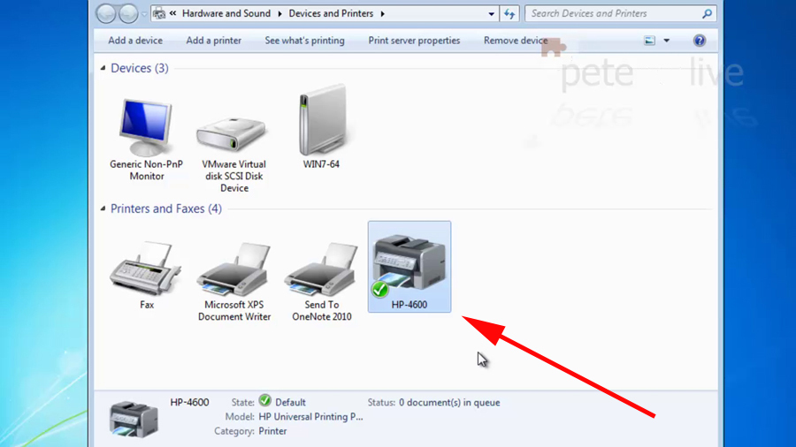Select the VMware Virtual disk SCSI Disk Device icon
Image resolution: width=796 pixels, height=447 pixels.
coord(232,135)
